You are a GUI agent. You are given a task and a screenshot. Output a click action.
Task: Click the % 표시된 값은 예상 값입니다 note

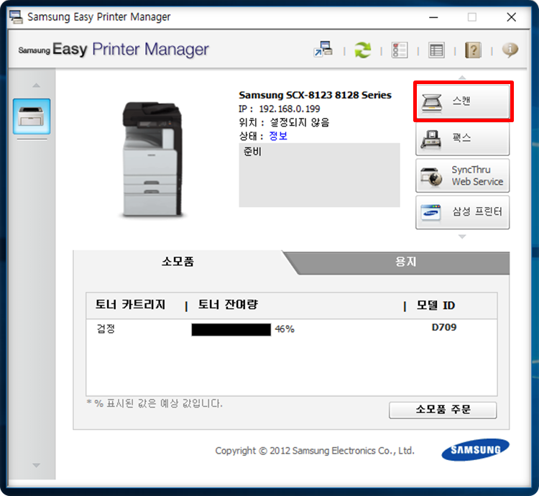coord(155,403)
